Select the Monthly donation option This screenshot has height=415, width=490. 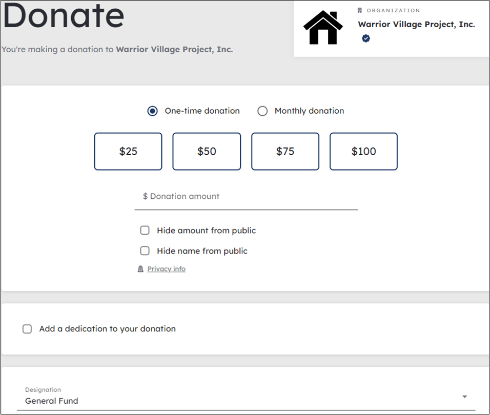[x=262, y=111]
